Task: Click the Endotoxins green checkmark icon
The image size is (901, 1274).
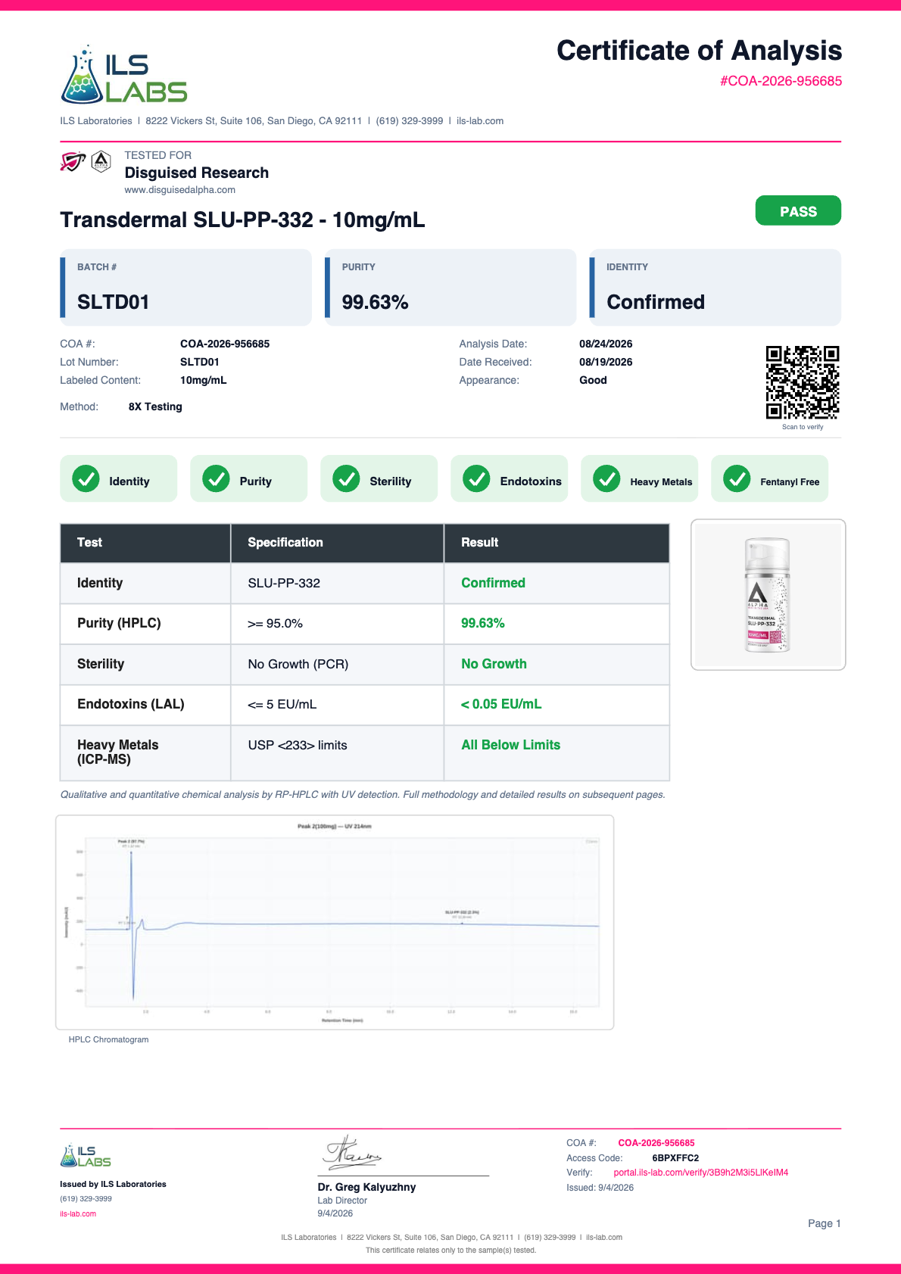Action: click(x=476, y=478)
